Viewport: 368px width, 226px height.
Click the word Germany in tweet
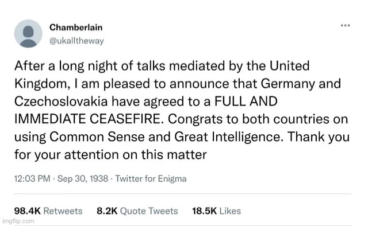(287, 84)
